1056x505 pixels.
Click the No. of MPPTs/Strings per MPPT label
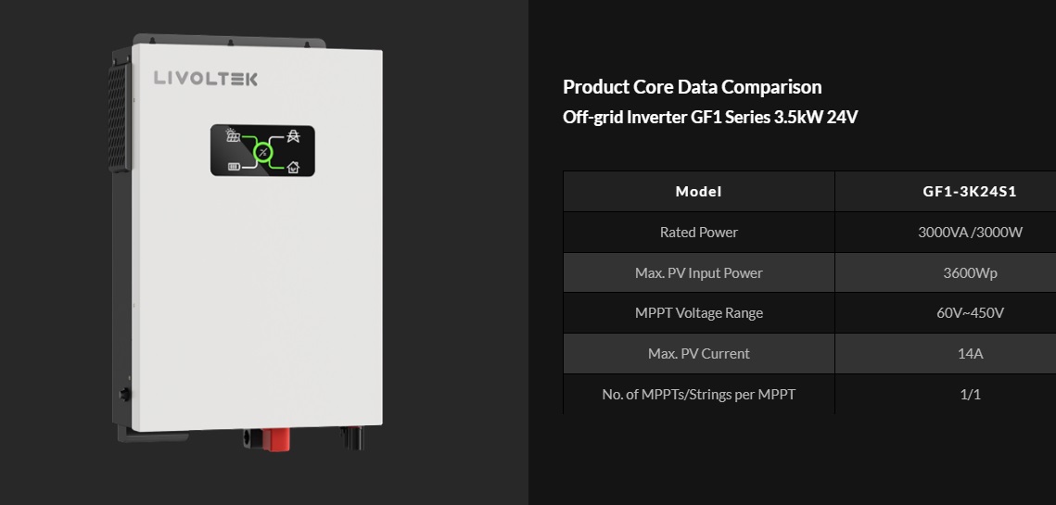[x=699, y=395]
